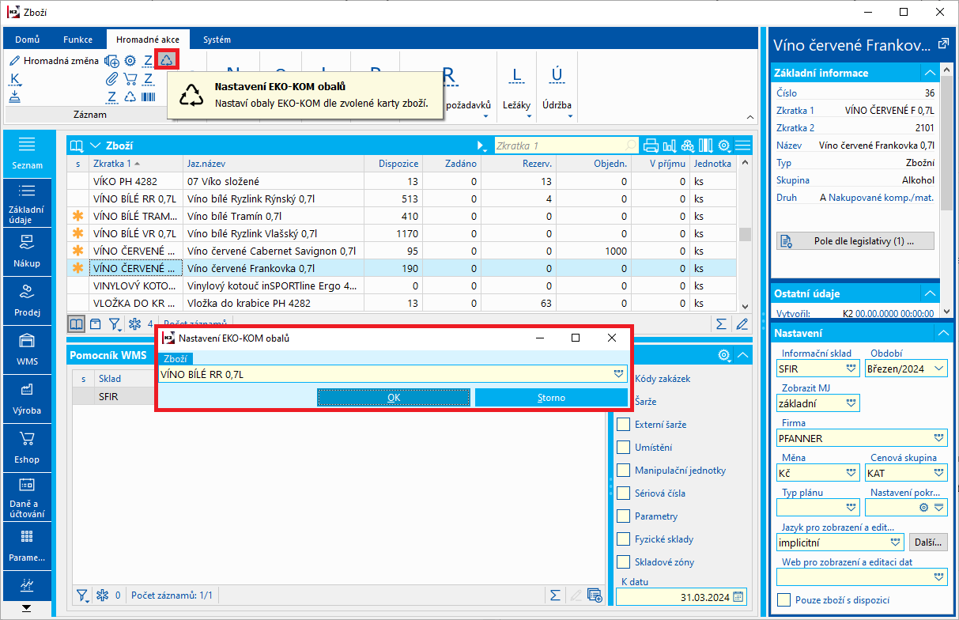Click the book icon in Zboží header
The image size is (959, 620).
[x=76, y=146]
